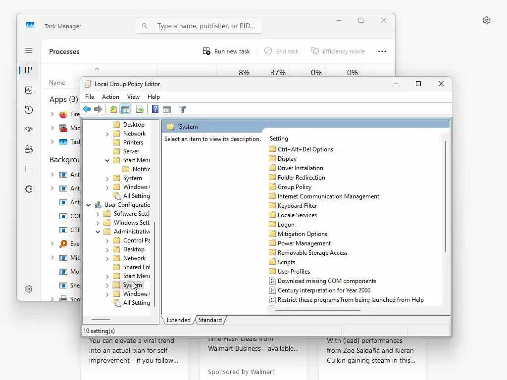The width and height of the screenshot is (507, 380).
Task: Expand the selected System node under User Configuration
Action: 107,285
